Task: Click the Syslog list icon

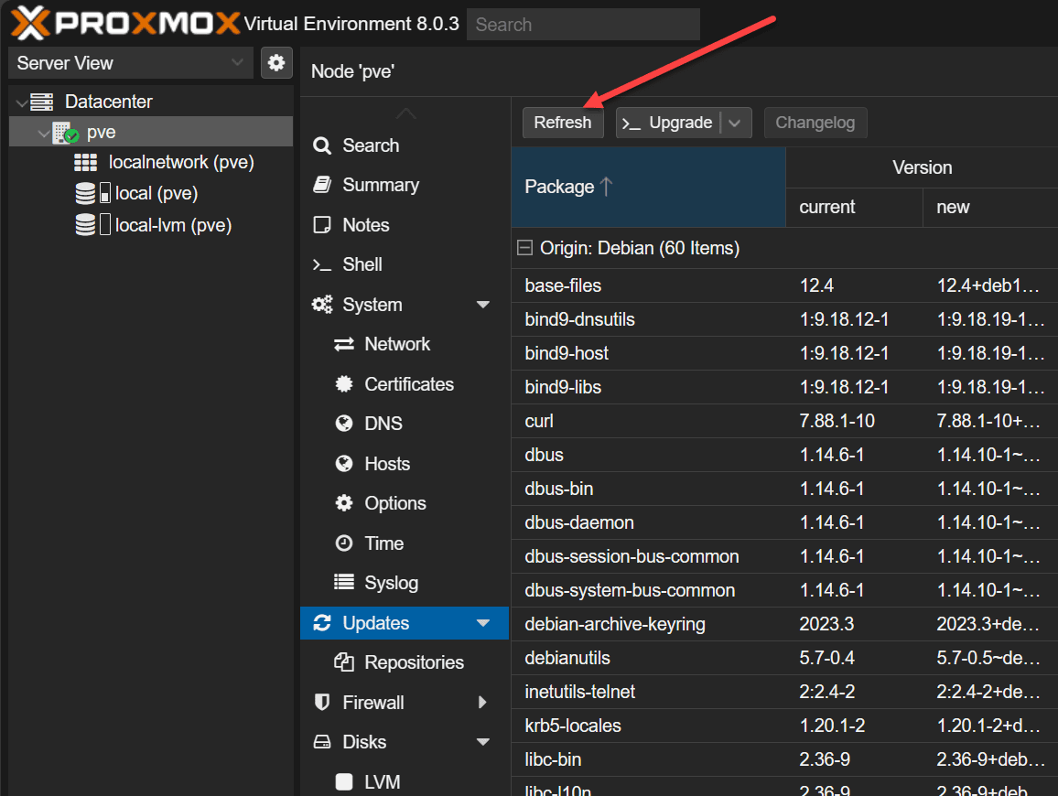Action: click(344, 582)
